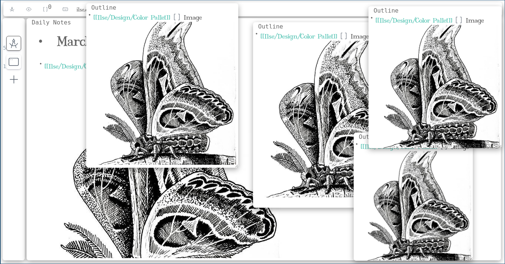Viewport: 505px width, 264px height.
Task: Click title of the top-right Outline window
Action: click(x=386, y=10)
